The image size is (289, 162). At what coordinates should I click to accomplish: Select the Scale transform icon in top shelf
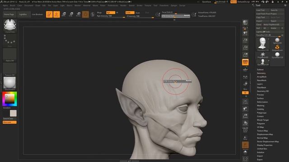71,14
